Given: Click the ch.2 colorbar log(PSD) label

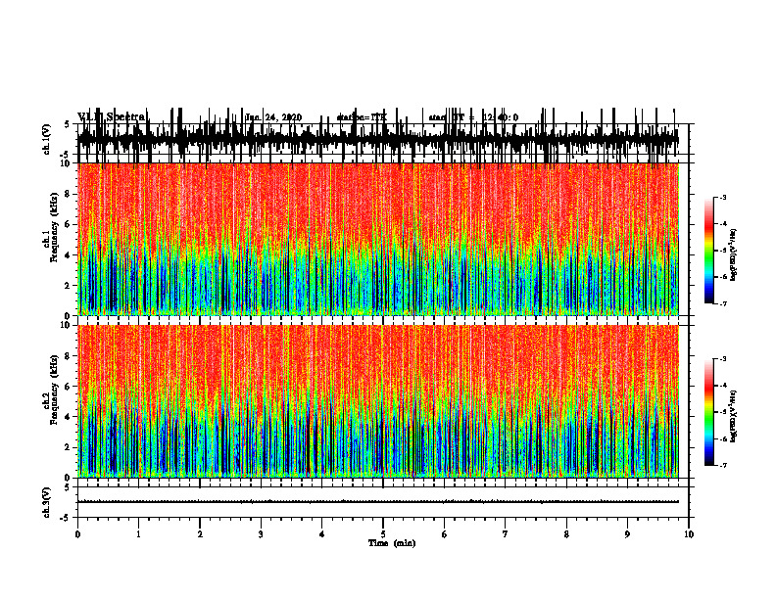Looking at the screenshot, I should tap(734, 416).
